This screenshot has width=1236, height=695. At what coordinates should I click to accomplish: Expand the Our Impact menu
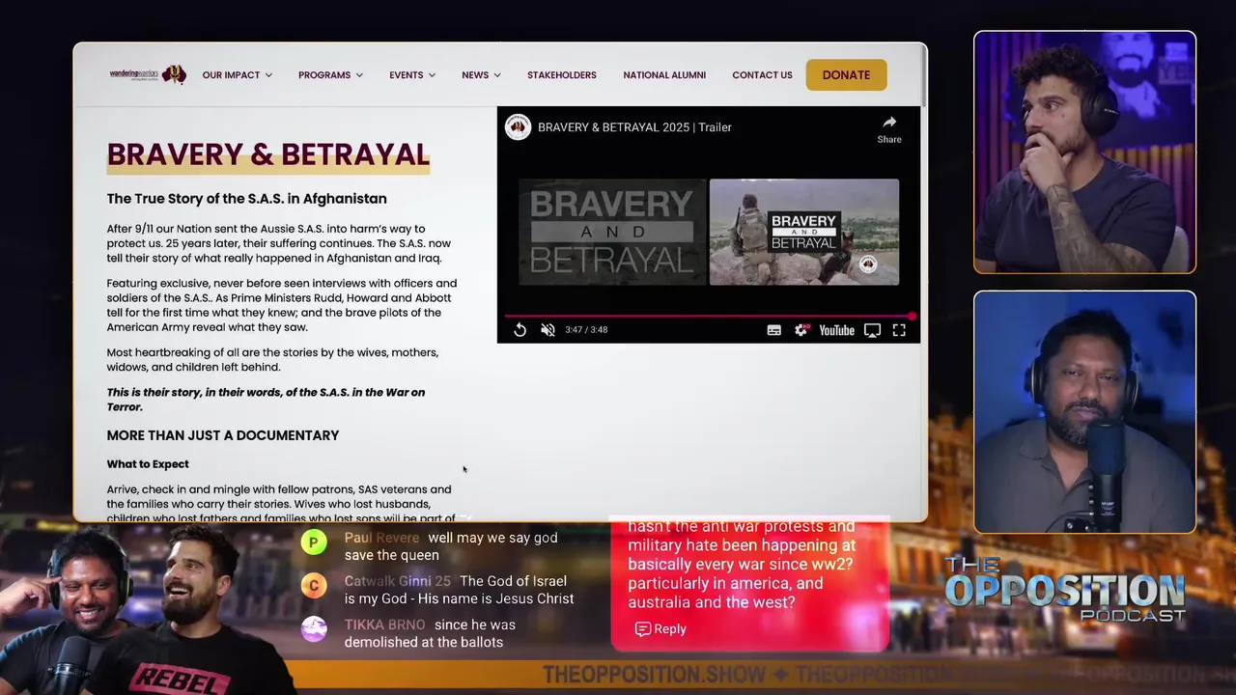237,75
